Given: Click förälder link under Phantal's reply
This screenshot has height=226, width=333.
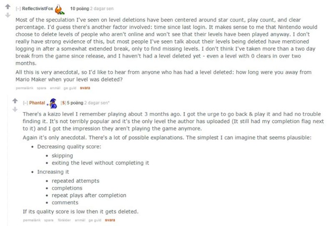Looking at the screenshot, I should 64,220.
